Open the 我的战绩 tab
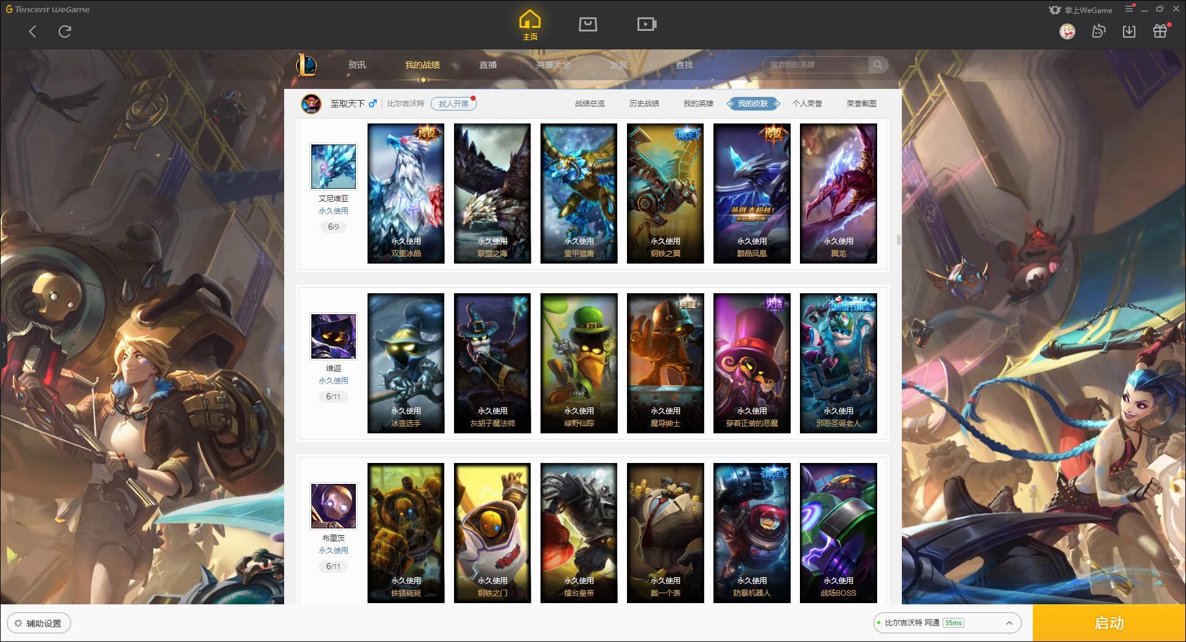The width and height of the screenshot is (1186, 642). click(x=423, y=65)
